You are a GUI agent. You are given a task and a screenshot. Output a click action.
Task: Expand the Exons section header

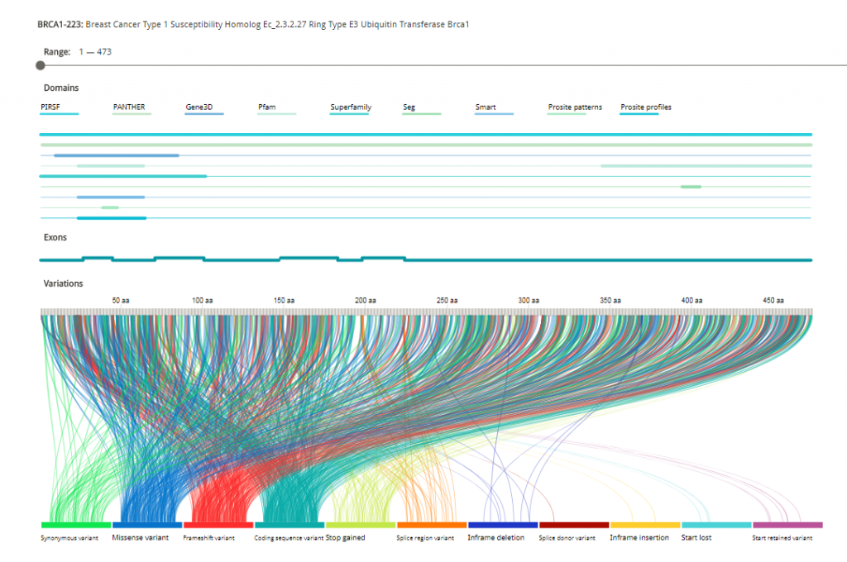click(x=55, y=237)
